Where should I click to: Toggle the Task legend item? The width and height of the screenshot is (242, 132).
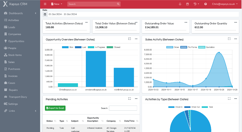[x=207, y=107]
